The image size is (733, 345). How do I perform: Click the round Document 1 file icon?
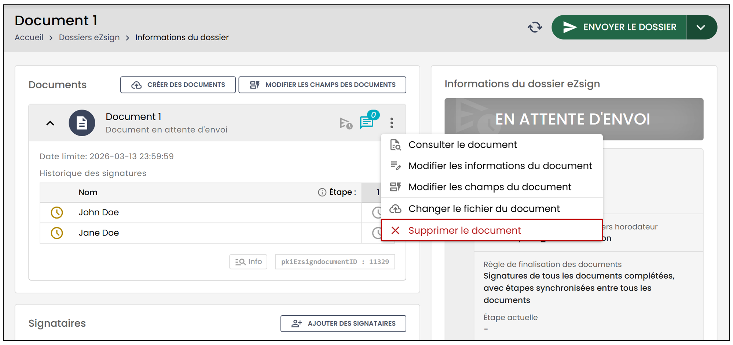click(x=82, y=123)
